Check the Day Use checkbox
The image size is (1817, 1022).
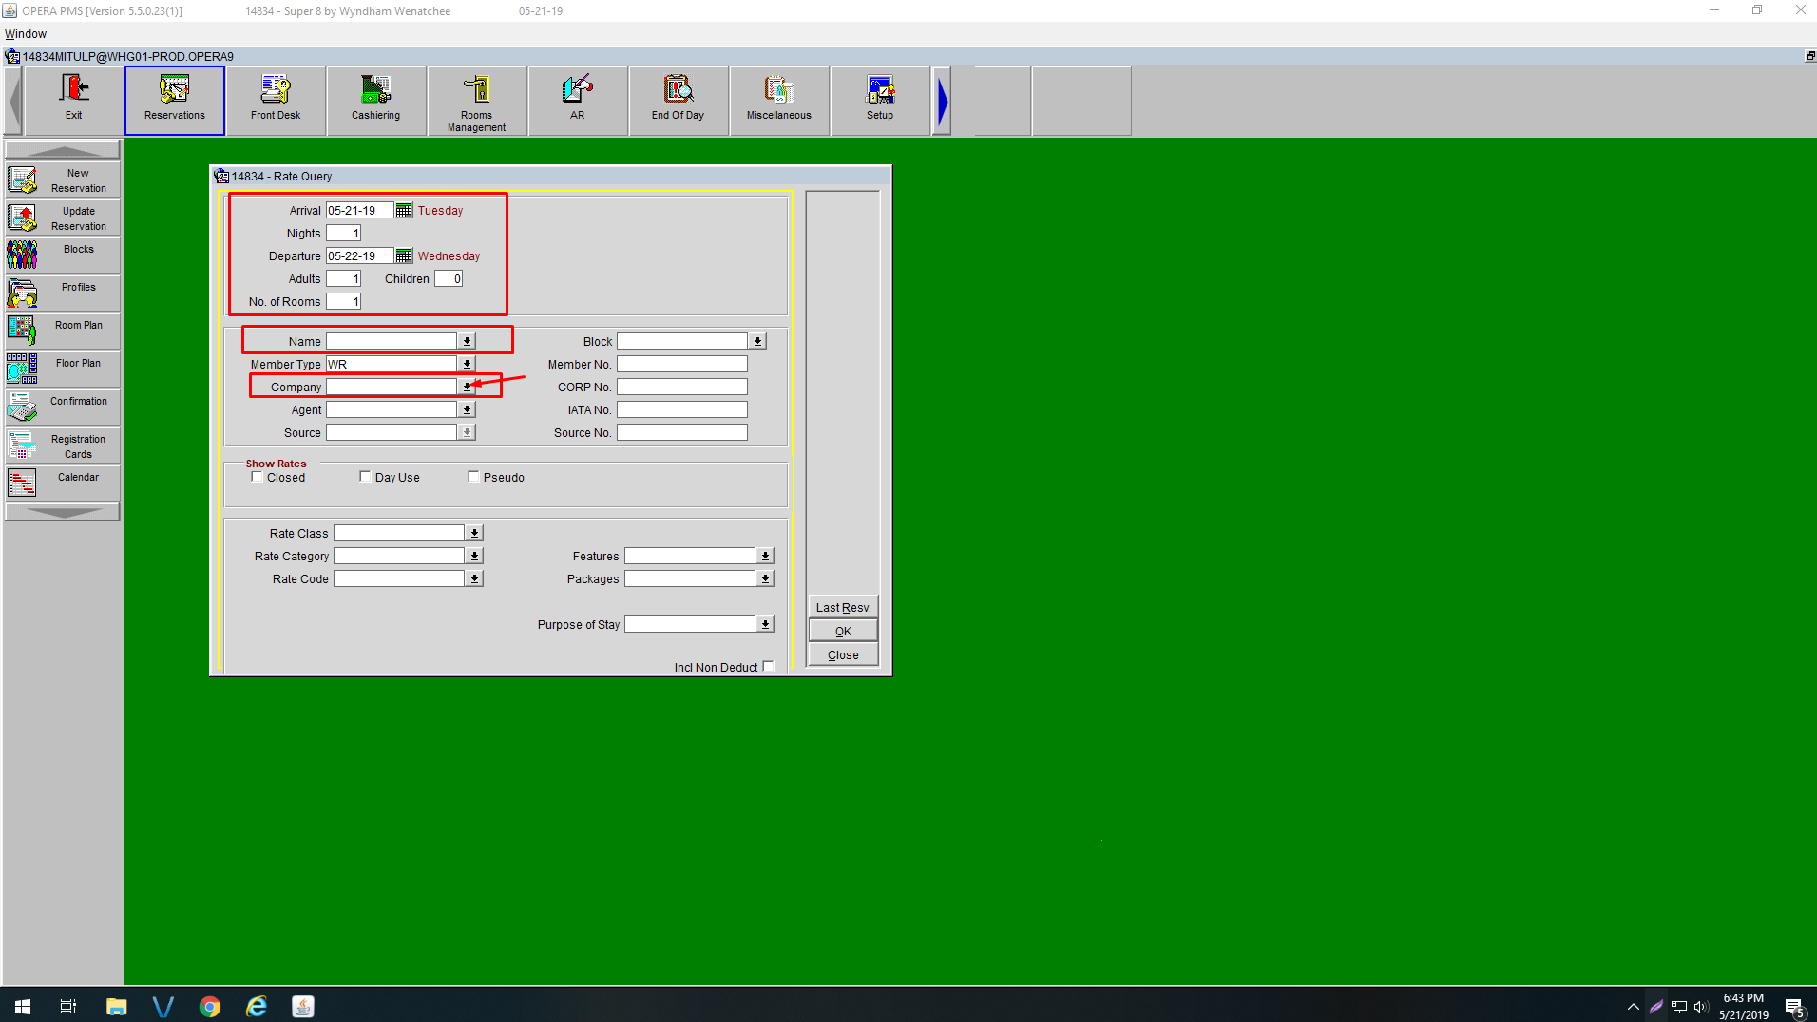[x=365, y=477]
